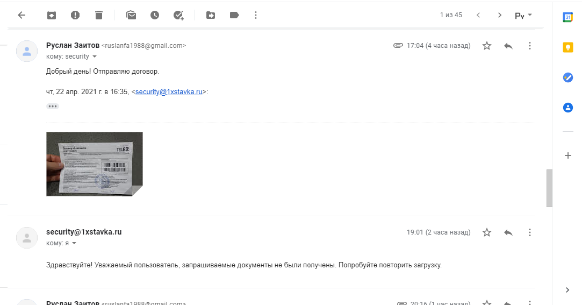Delete the conversation with trash icon
The image size is (582, 305).
point(99,15)
